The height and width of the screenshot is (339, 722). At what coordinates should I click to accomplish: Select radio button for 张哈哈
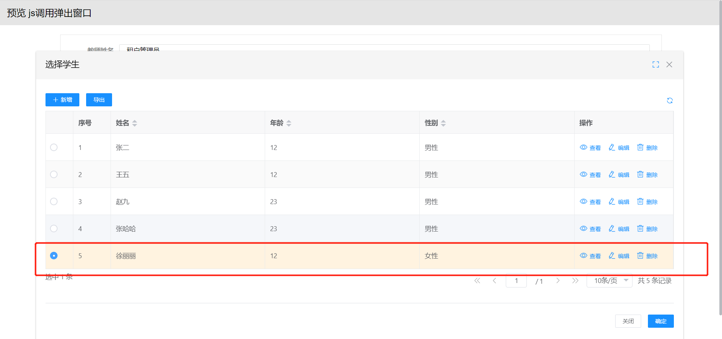54,229
